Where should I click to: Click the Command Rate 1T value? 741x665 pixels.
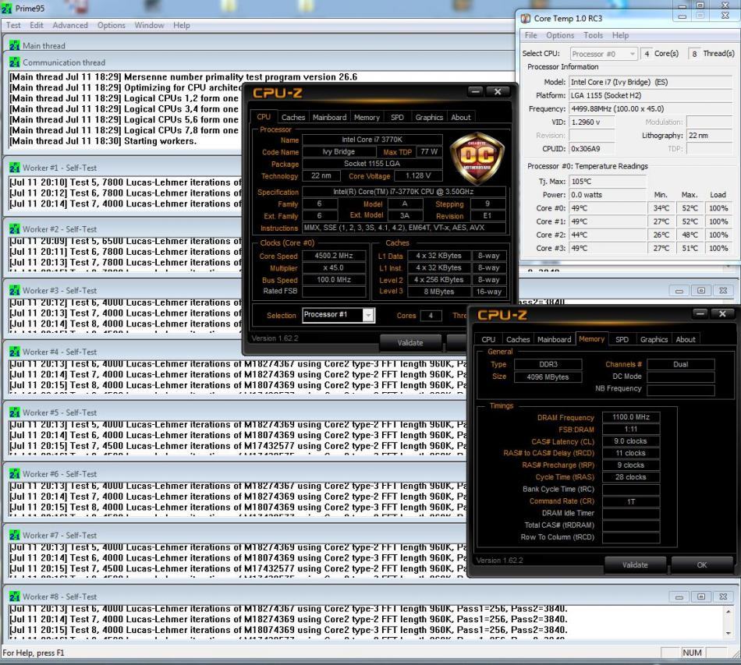631,501
